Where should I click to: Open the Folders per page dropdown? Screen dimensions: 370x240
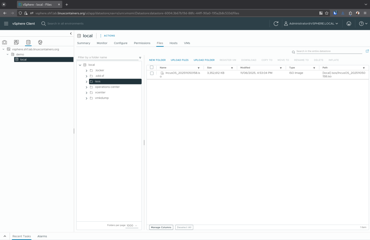pyautogui.click(x=132, y=225)
